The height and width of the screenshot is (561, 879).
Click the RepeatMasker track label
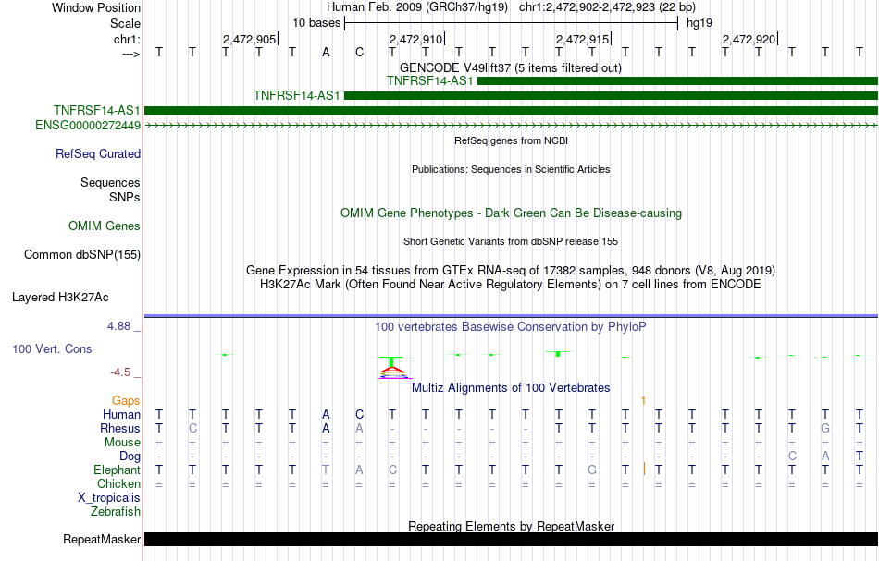(x=102, y=539)
